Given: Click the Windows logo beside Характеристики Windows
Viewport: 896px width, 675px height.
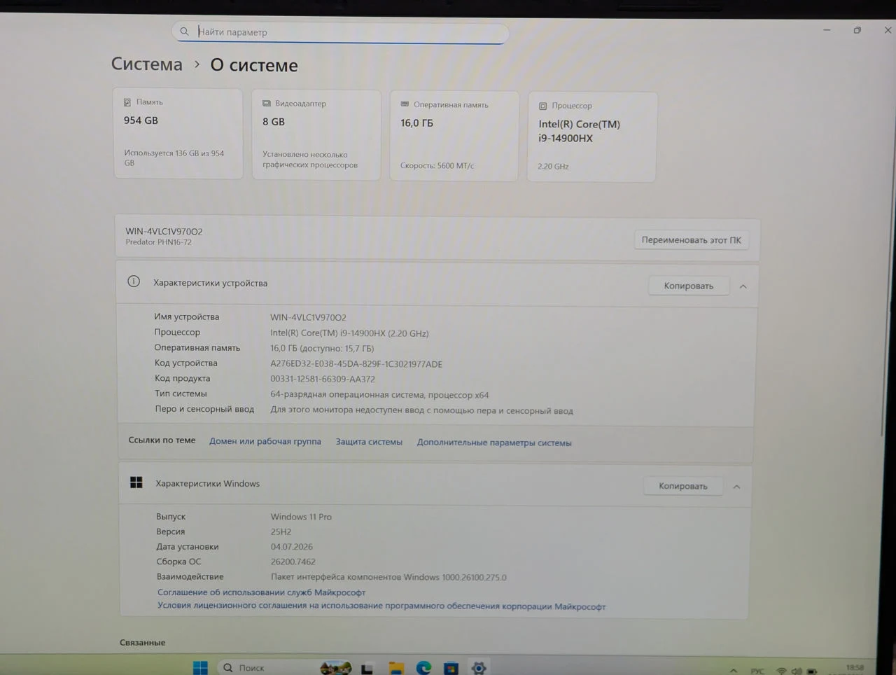Looking at the screenshot, I should (136, 482).
